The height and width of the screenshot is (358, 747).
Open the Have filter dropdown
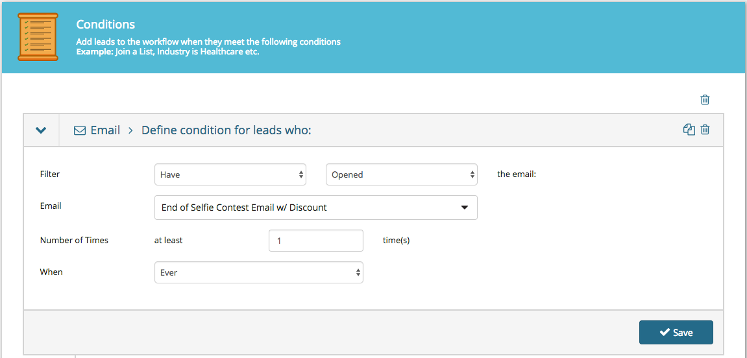click(x=230, y=174)
